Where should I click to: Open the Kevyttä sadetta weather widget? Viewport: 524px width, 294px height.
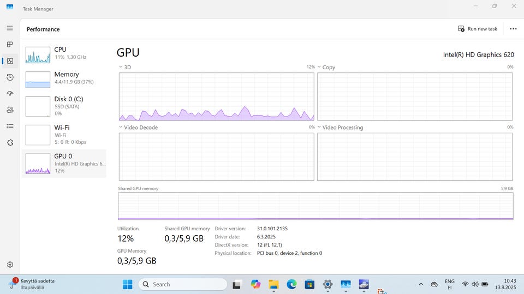tap(32, 284)
